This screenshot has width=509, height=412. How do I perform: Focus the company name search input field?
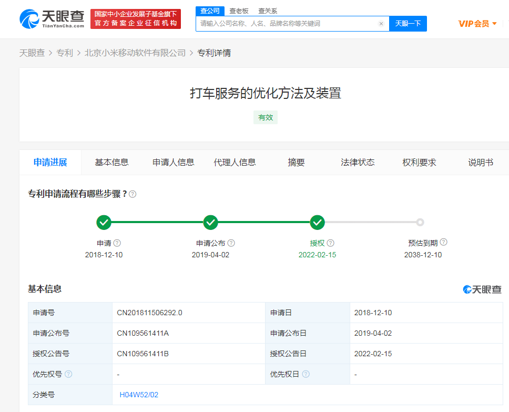pyautogui.click(x=287, y=24)
